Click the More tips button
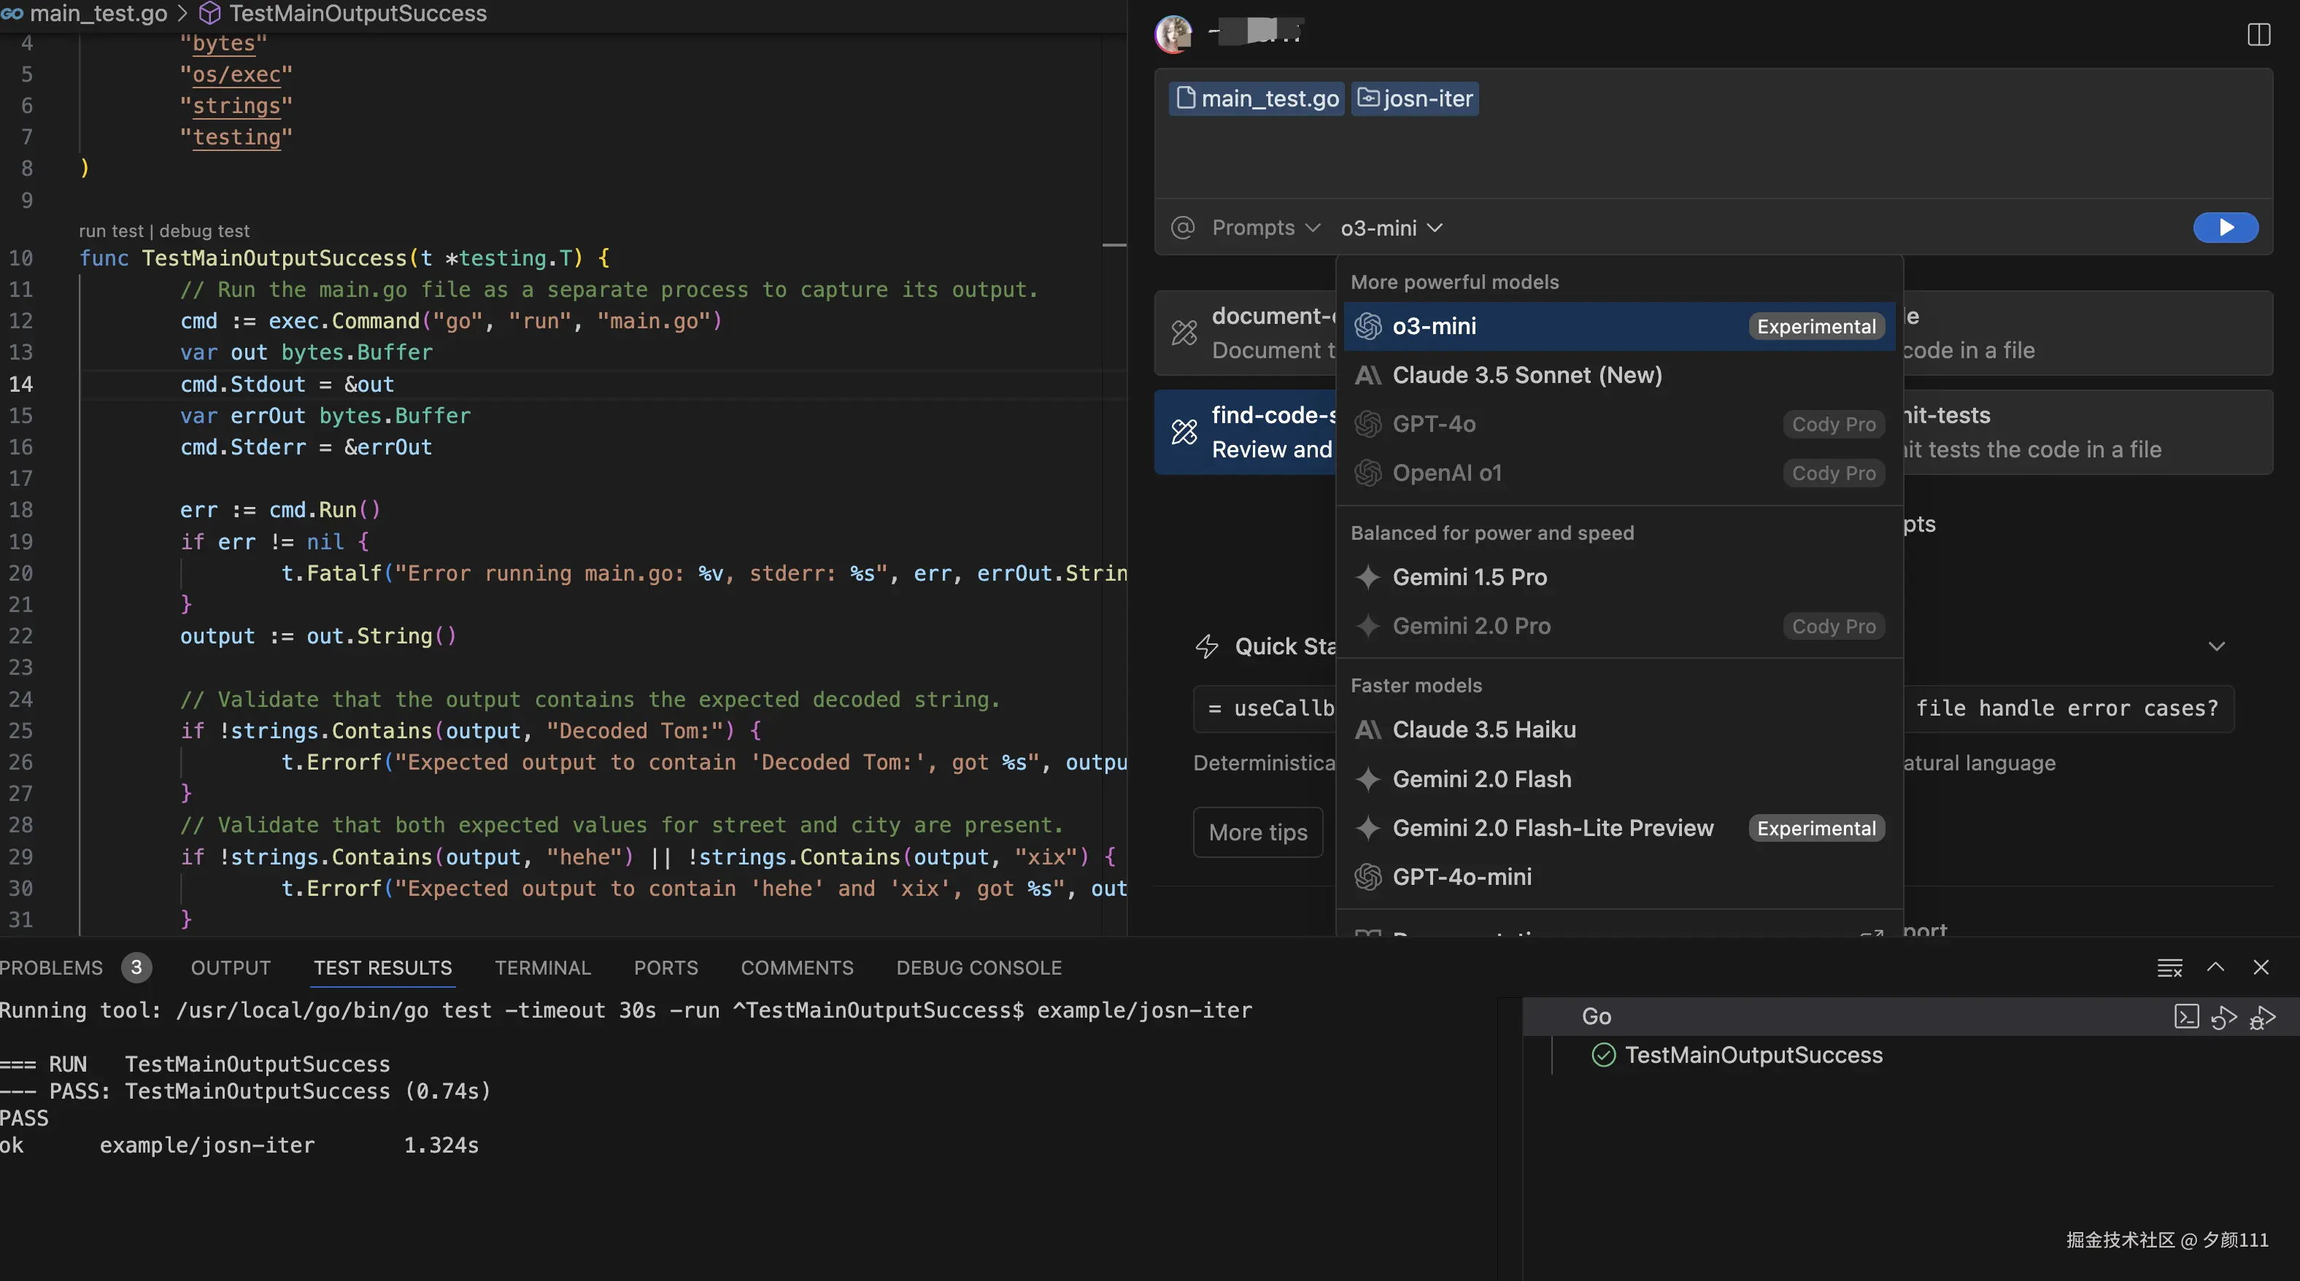Viewport: 2300px width, 1281px height. pos(1257,832)
